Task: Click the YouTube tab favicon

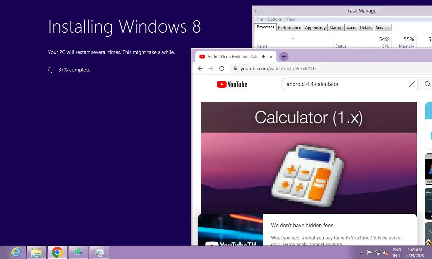Action: coord(202,57)
